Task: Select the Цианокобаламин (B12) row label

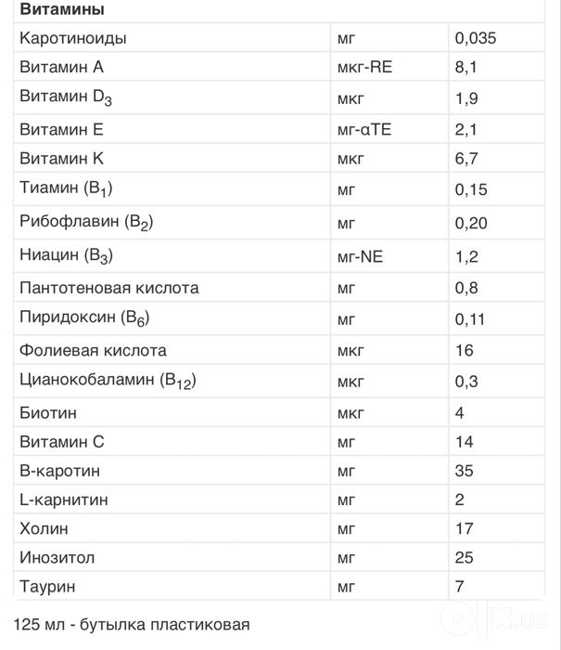Action: (108, 382)
